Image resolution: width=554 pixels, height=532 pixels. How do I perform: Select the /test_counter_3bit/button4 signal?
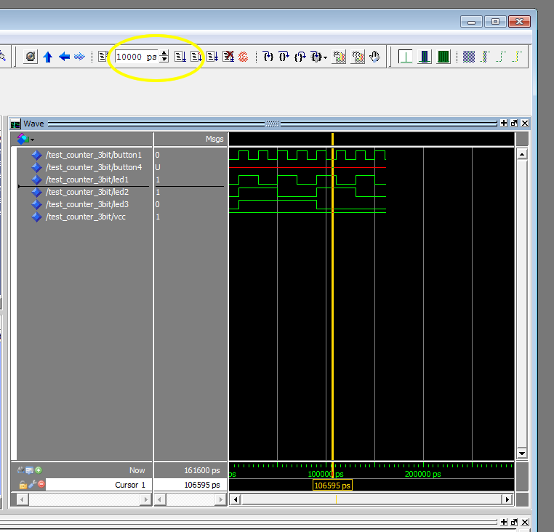point(94,167)
